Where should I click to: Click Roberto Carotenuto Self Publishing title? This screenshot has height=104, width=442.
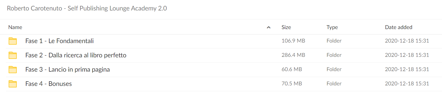(x=87, y=8)
